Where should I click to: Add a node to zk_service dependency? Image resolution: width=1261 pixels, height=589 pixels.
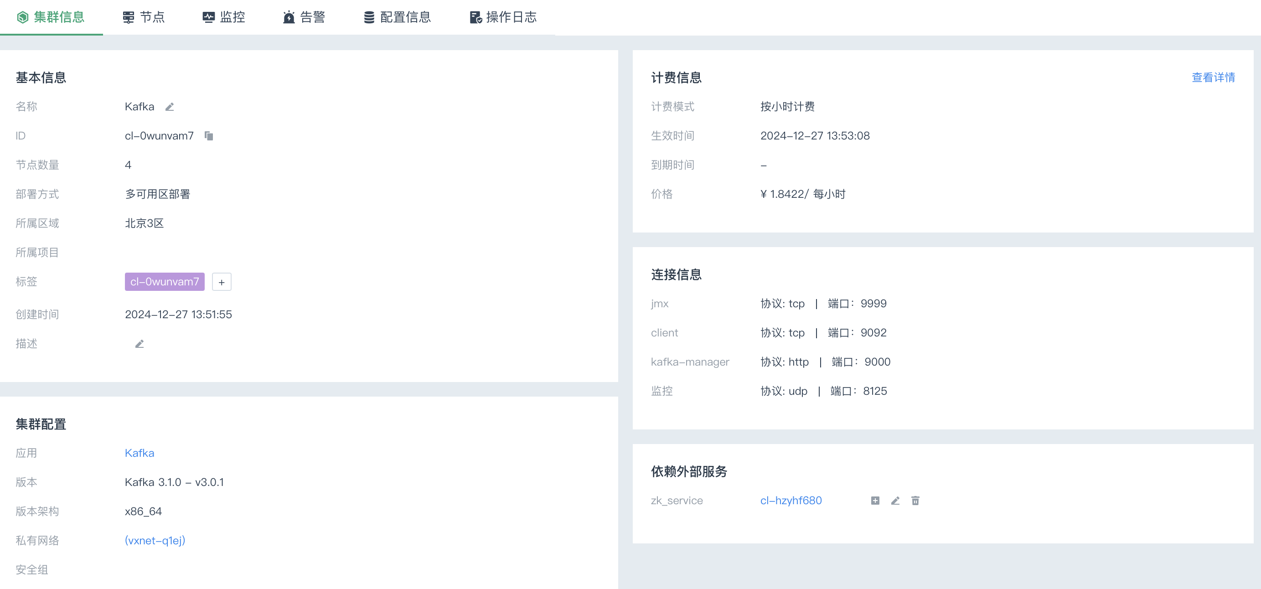click(x=875, y=501)
